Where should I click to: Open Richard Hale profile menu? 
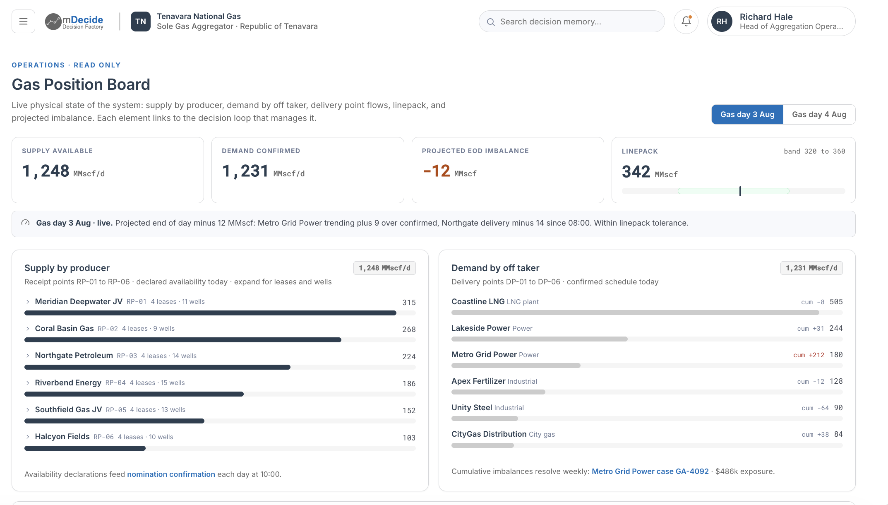(x=781, y=22)
